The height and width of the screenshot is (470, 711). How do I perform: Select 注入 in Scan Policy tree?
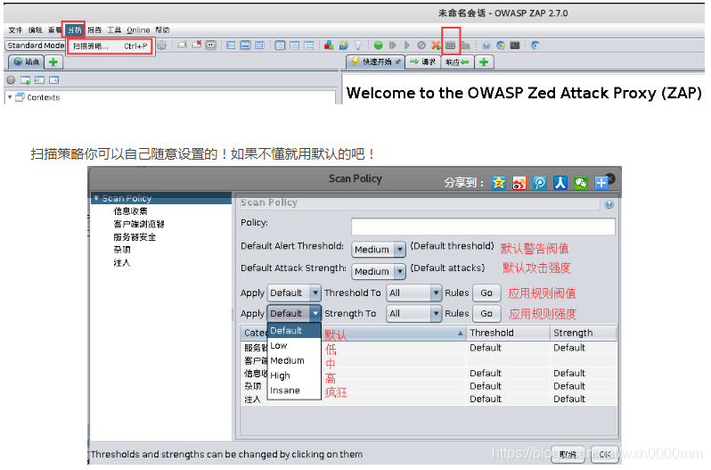coord(122,263)
